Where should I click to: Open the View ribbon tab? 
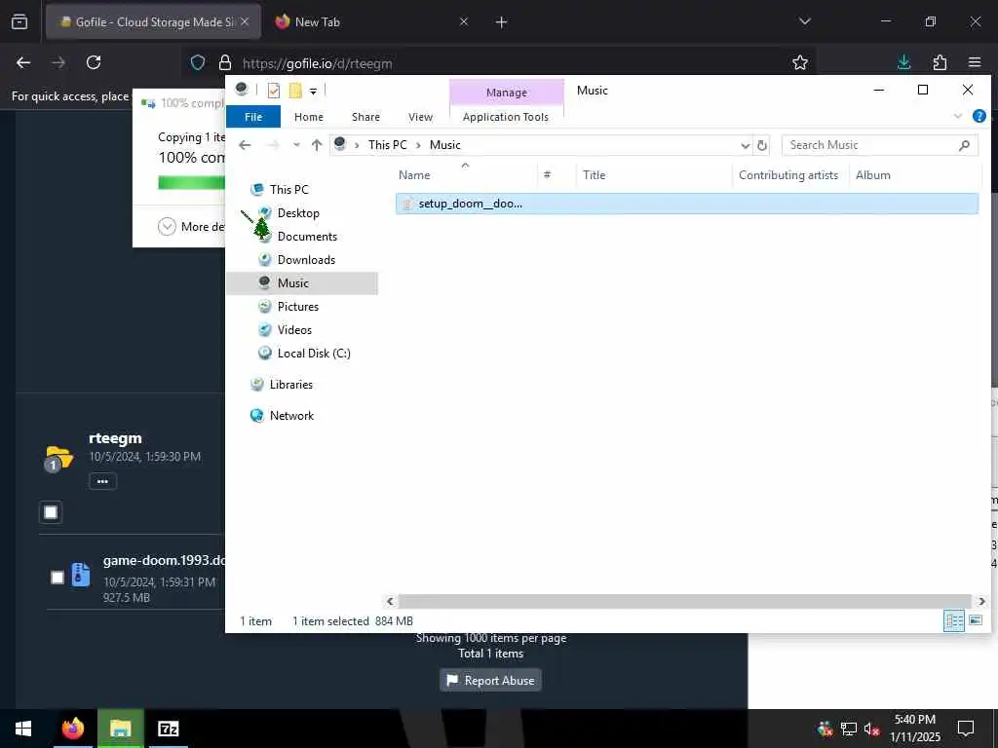tap(421, 117)
